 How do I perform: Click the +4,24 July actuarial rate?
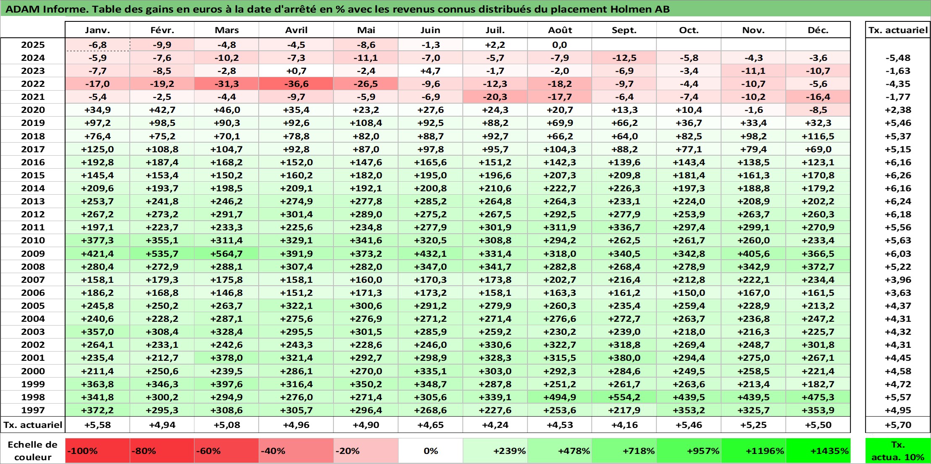pyautogui.click(x=495, y=425)
